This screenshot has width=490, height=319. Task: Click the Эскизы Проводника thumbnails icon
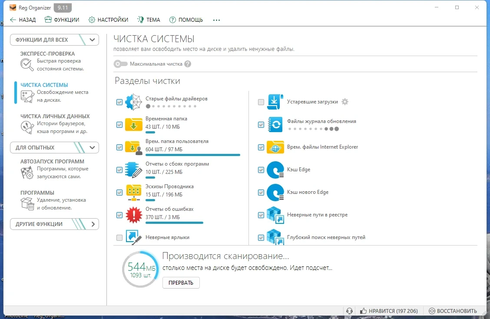(x=133, y=193)
